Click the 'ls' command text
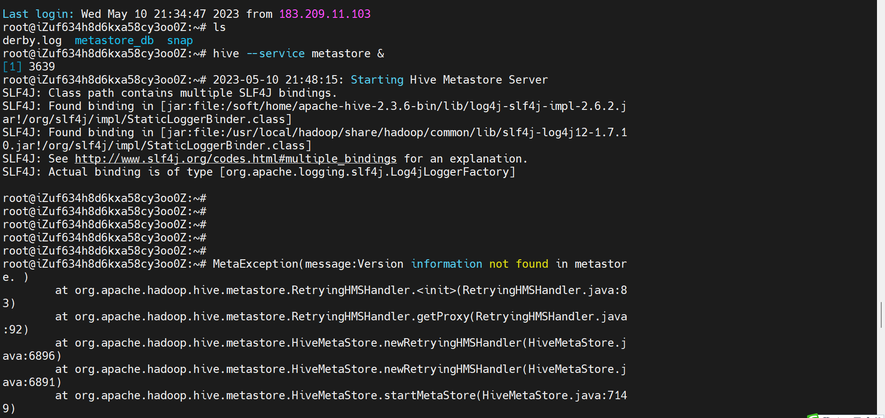The height and width of the screenshot is (418, 885). pos(219,27)
